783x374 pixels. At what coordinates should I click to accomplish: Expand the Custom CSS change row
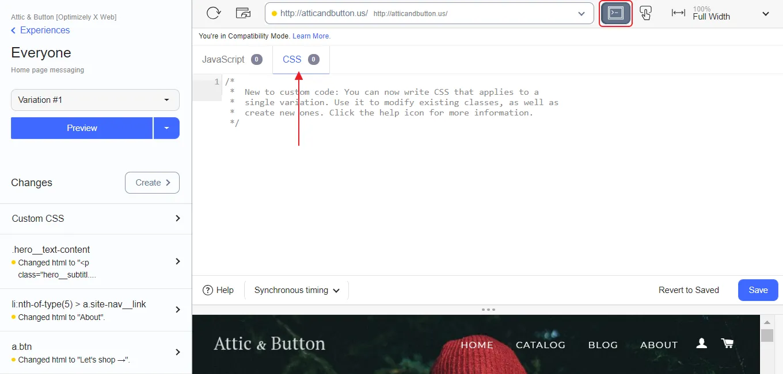tap(96, 218)
